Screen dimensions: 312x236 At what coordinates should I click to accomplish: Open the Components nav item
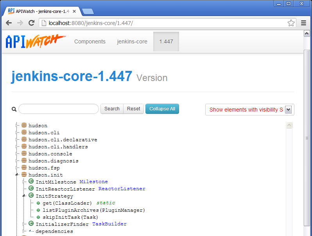[90, 41]
